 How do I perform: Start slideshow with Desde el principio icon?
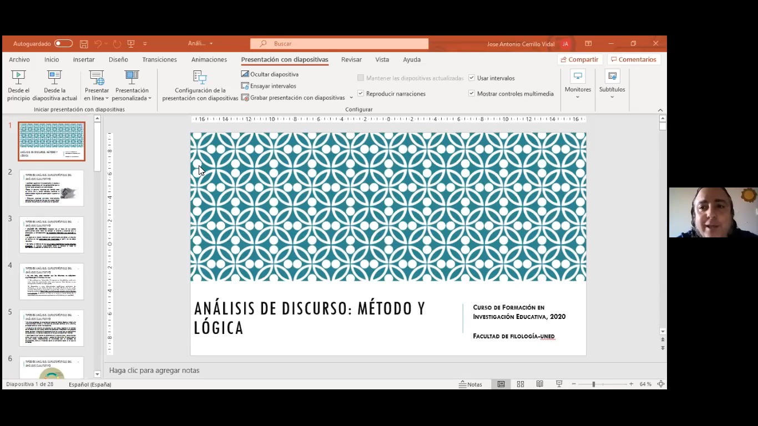(x=18, y=78)
